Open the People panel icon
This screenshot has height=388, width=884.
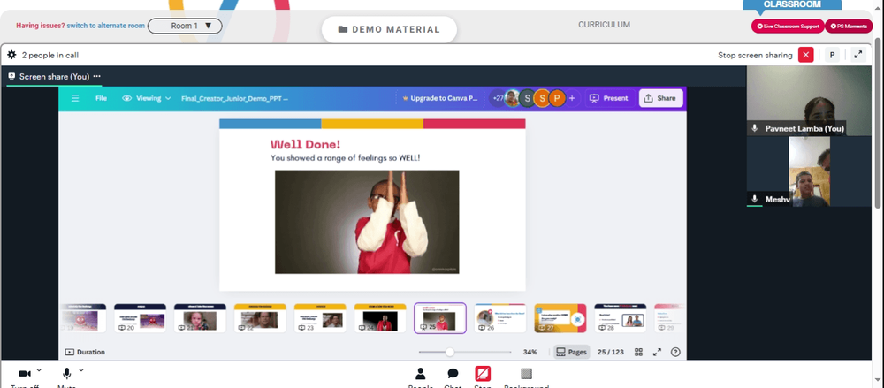click(x=420, y=373)
